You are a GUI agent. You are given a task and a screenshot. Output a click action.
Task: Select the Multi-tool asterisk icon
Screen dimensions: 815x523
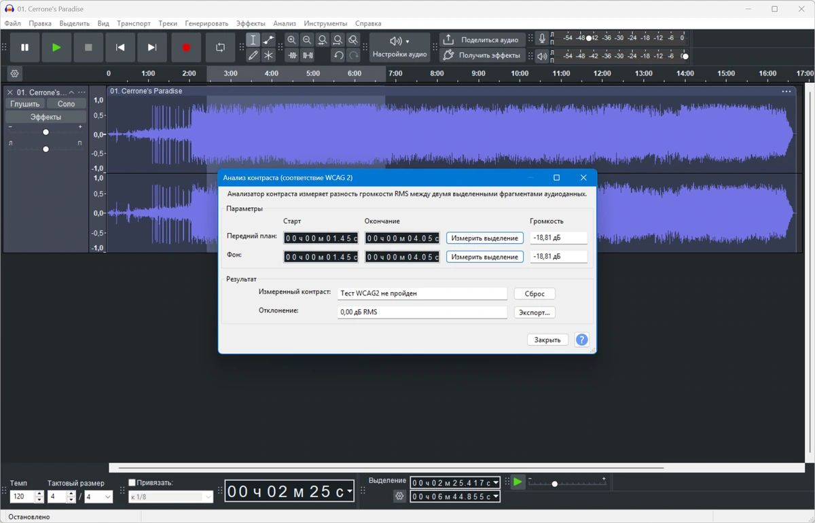[x=268, y=56]
